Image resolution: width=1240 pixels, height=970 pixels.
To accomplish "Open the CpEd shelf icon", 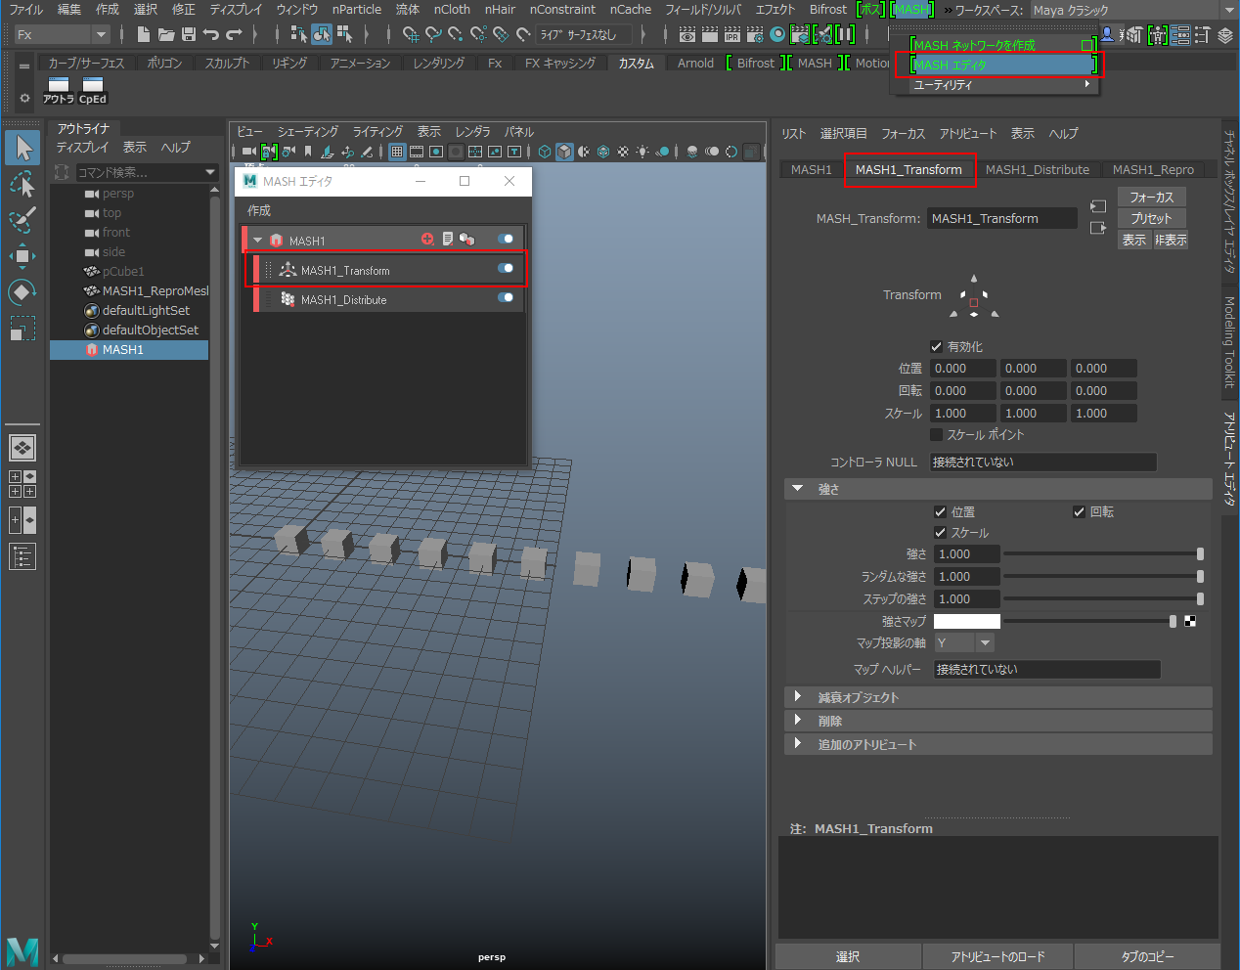I will pyautogui.click(x=93, y=90).
